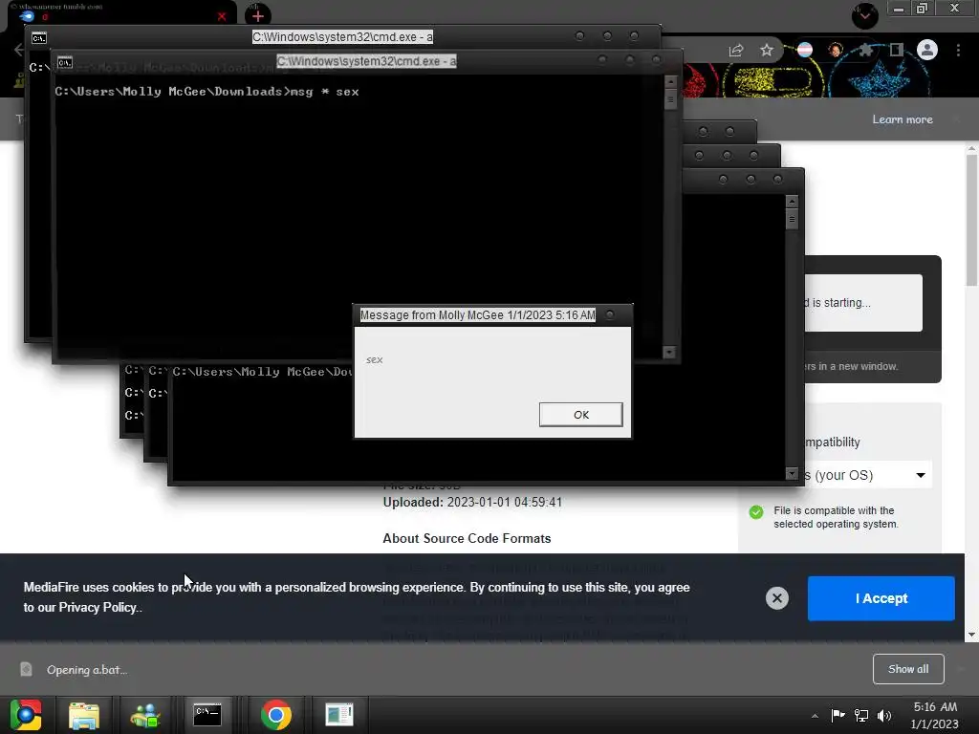The image size is (979, 734).
Task: Click the scroll-up arrow of the lower cmd window
Action: 792,201
